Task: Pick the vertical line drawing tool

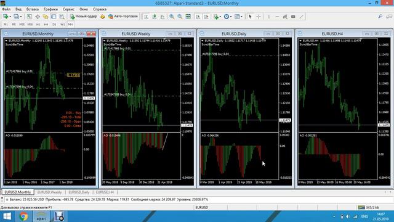Action: click(268, 17)
